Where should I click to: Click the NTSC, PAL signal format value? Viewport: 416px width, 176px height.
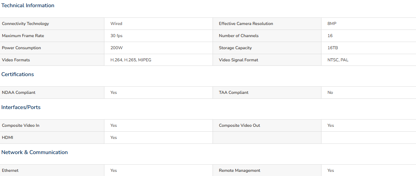tap(338, 60)
